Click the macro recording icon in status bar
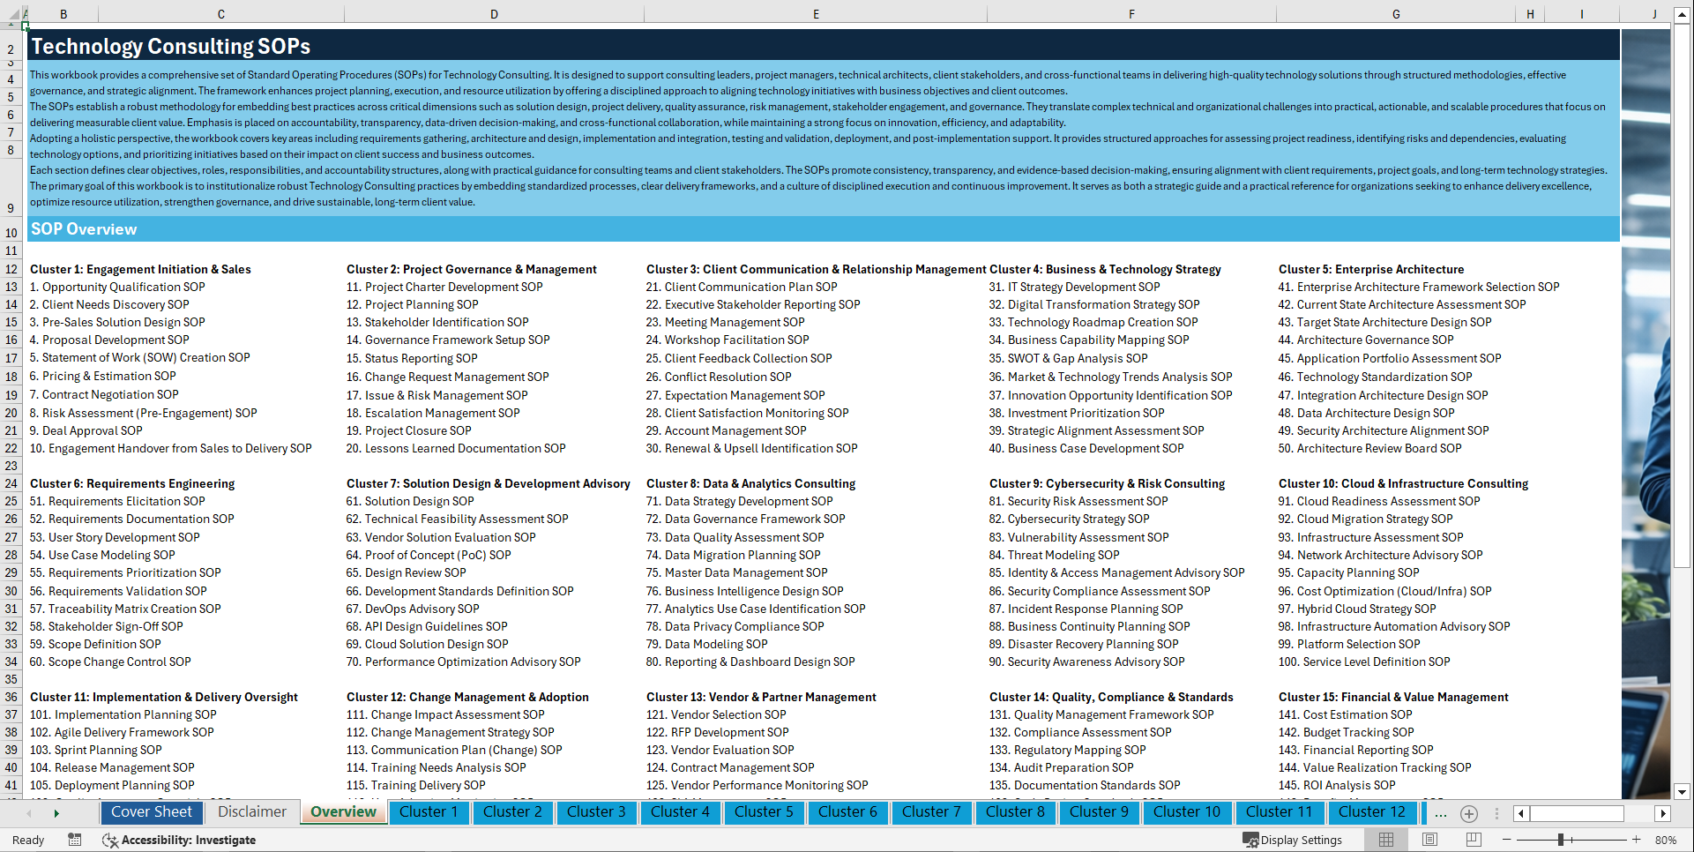Viewport: 1694px width, 852px height. 75,840
